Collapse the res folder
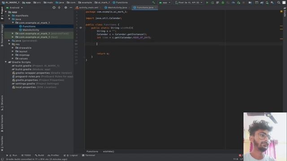This screenshot has width=287, height=161. click(9, 44)
